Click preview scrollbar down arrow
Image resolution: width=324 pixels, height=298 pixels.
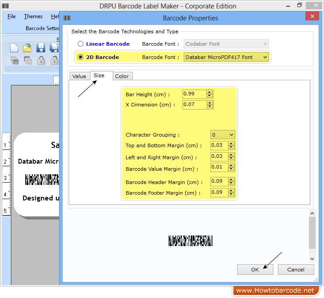pyautogui.click(x=312, y=259)
